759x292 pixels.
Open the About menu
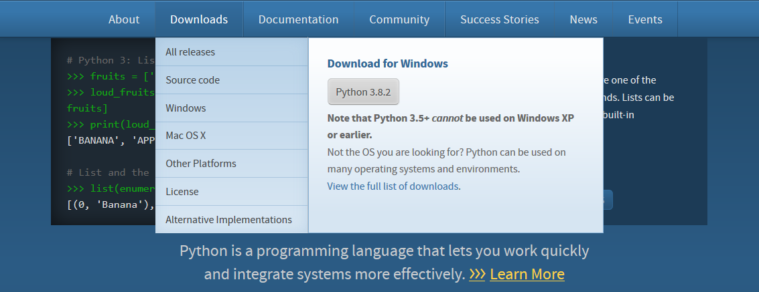(x=124, y=19)
